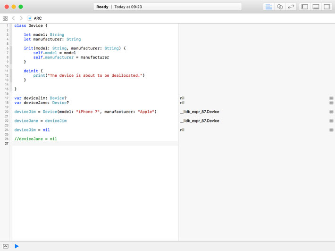The image size is (335, 251).
Task: Close the window with red button
Action: (7, 7)
